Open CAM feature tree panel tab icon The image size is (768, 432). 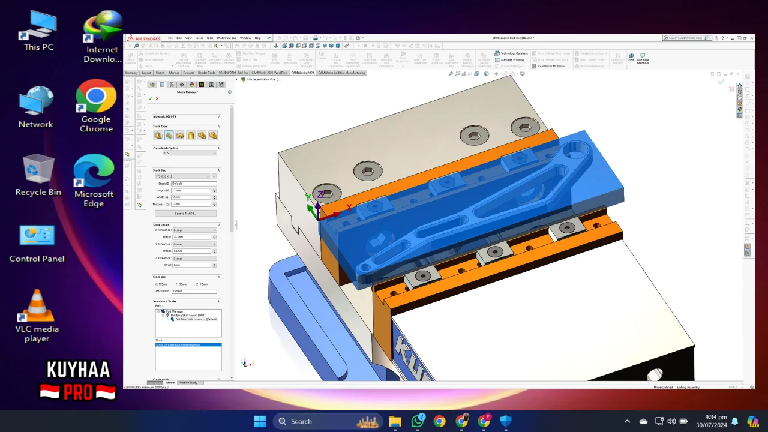[201, 85]
